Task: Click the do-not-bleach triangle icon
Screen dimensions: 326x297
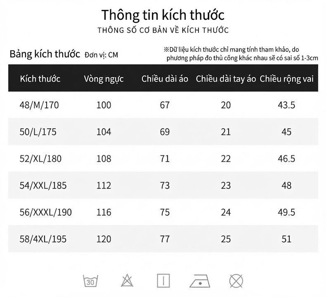Action: [x=127, y=280]
